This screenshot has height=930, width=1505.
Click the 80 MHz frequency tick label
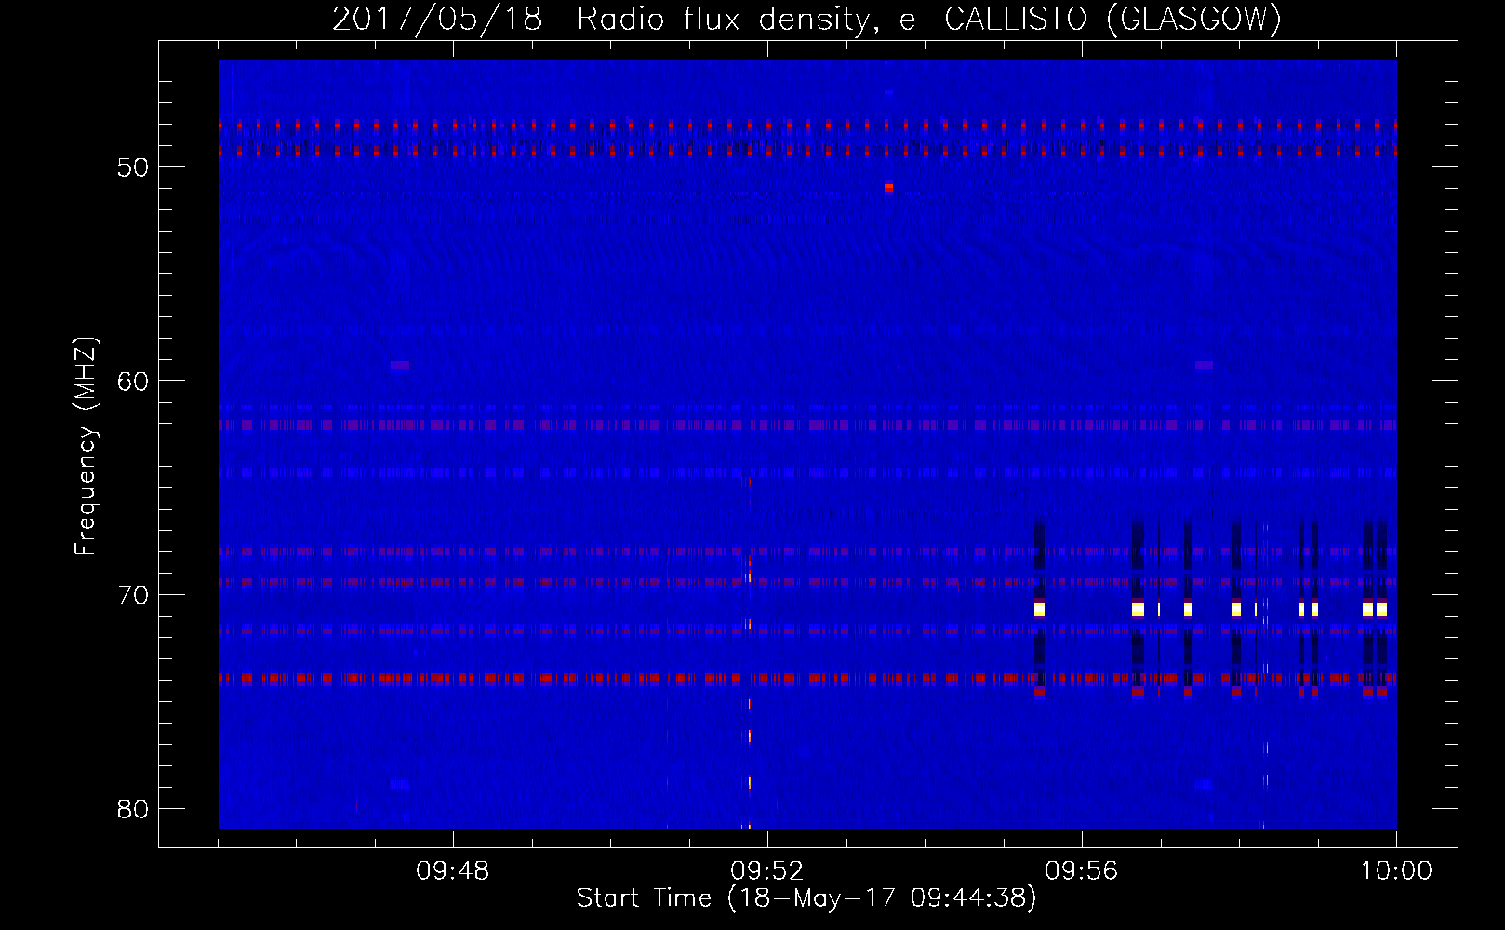pos(133,809)
